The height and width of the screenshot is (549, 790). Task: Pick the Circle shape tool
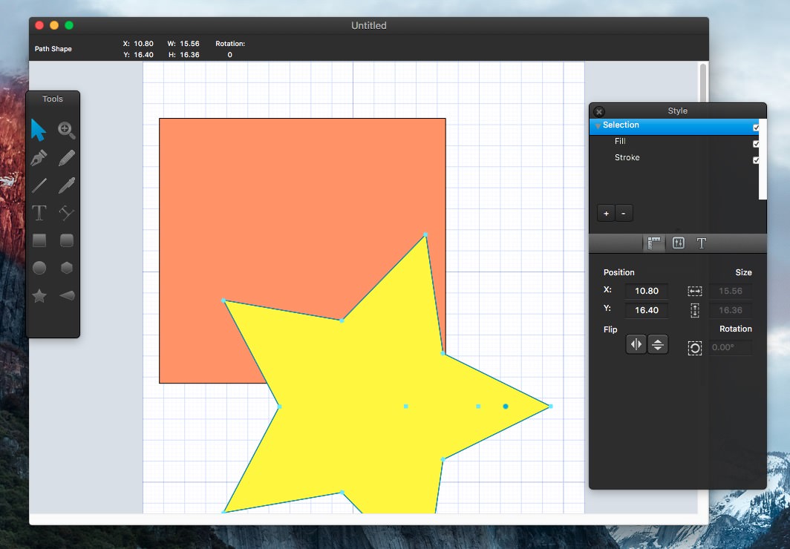pyautogui.click(x=39, y=268)
